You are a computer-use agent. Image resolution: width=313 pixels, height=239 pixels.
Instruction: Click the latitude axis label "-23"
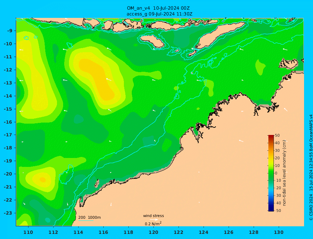8,213
